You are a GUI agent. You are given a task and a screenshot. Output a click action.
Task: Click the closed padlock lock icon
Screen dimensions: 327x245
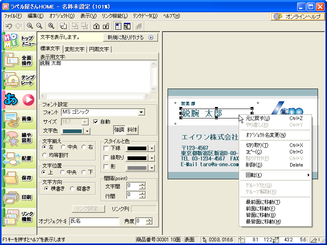coord(96,26)
